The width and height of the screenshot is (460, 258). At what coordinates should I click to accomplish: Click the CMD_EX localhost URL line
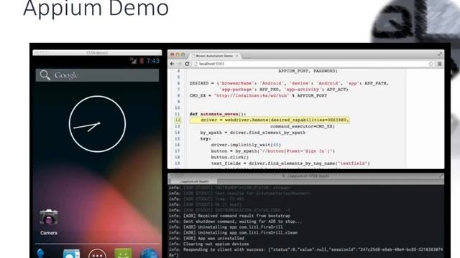(258, 95)
